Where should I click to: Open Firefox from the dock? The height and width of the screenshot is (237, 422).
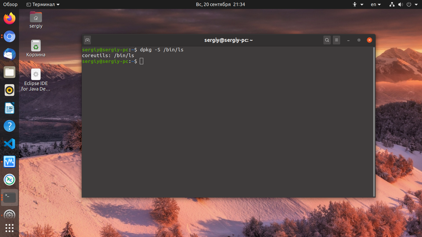[9, 18]
